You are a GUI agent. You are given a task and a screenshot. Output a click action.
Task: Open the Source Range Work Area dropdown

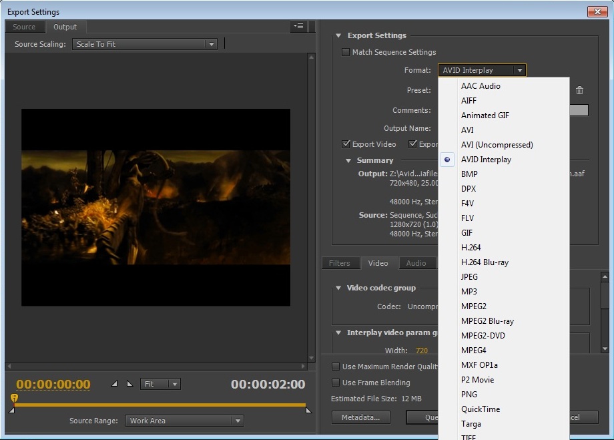[184, 421]
